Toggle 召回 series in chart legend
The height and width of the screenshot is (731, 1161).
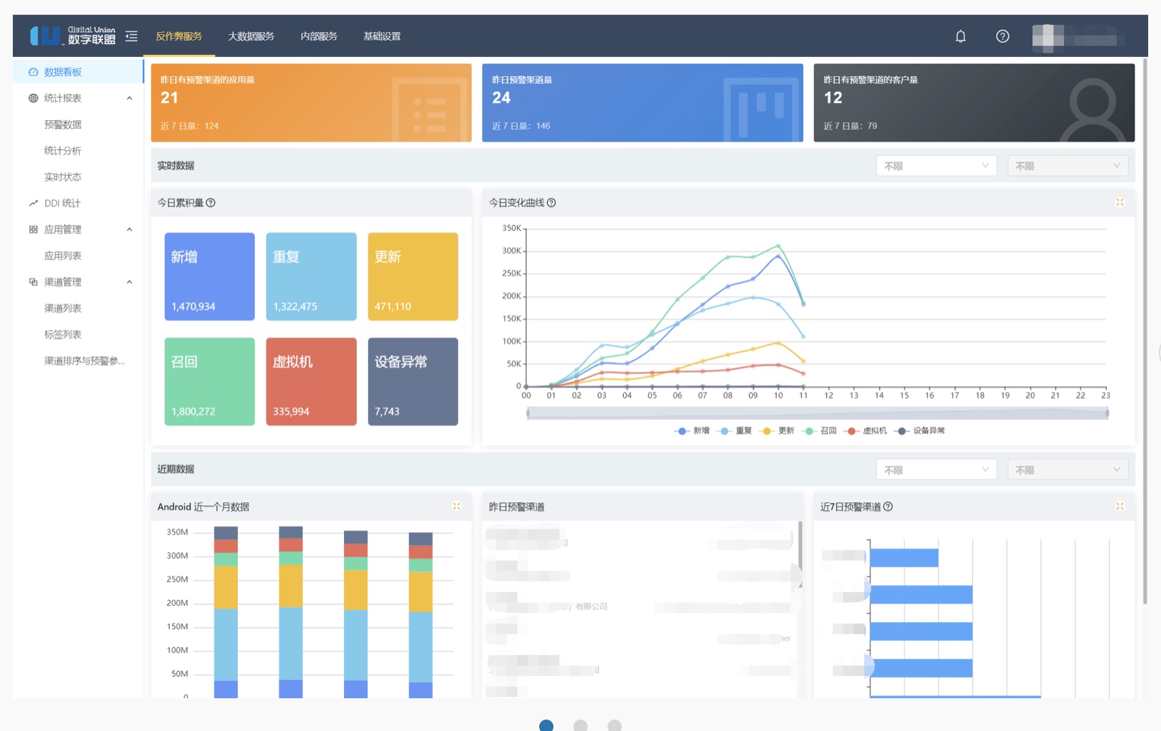pyautogui.click(x=819, y=431)
